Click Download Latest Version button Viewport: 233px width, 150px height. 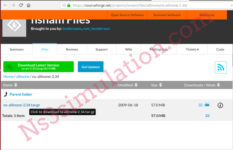(x=39, y=67)
